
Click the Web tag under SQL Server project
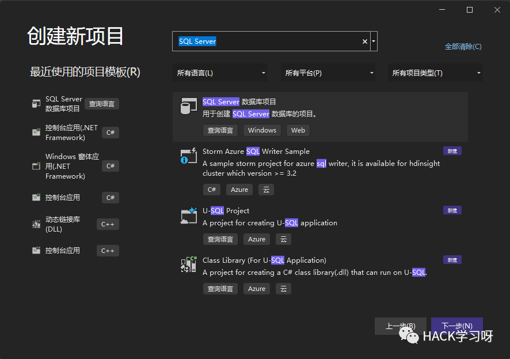point(298,130)
